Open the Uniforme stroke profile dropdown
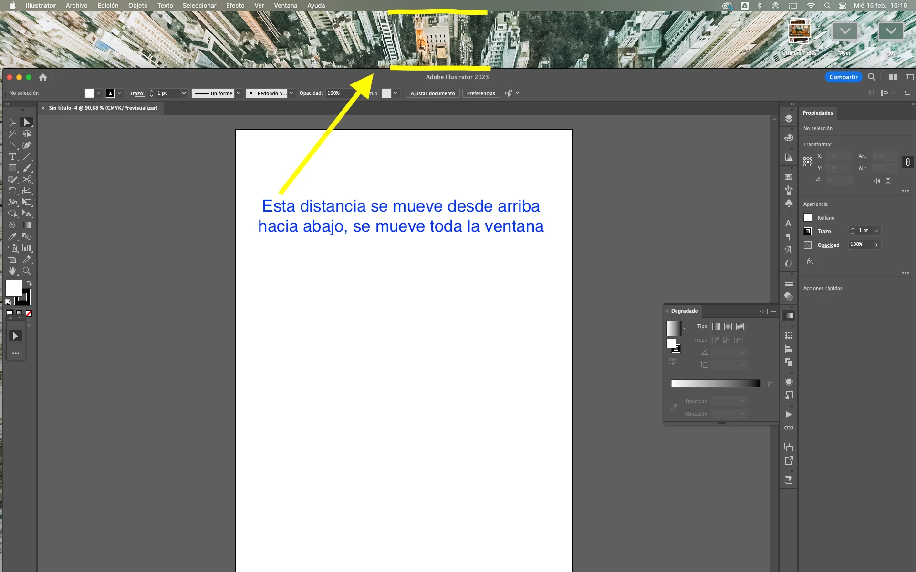The width and height of the screenshot is (916, 572). pyautogui.click(x=239, y=93)
